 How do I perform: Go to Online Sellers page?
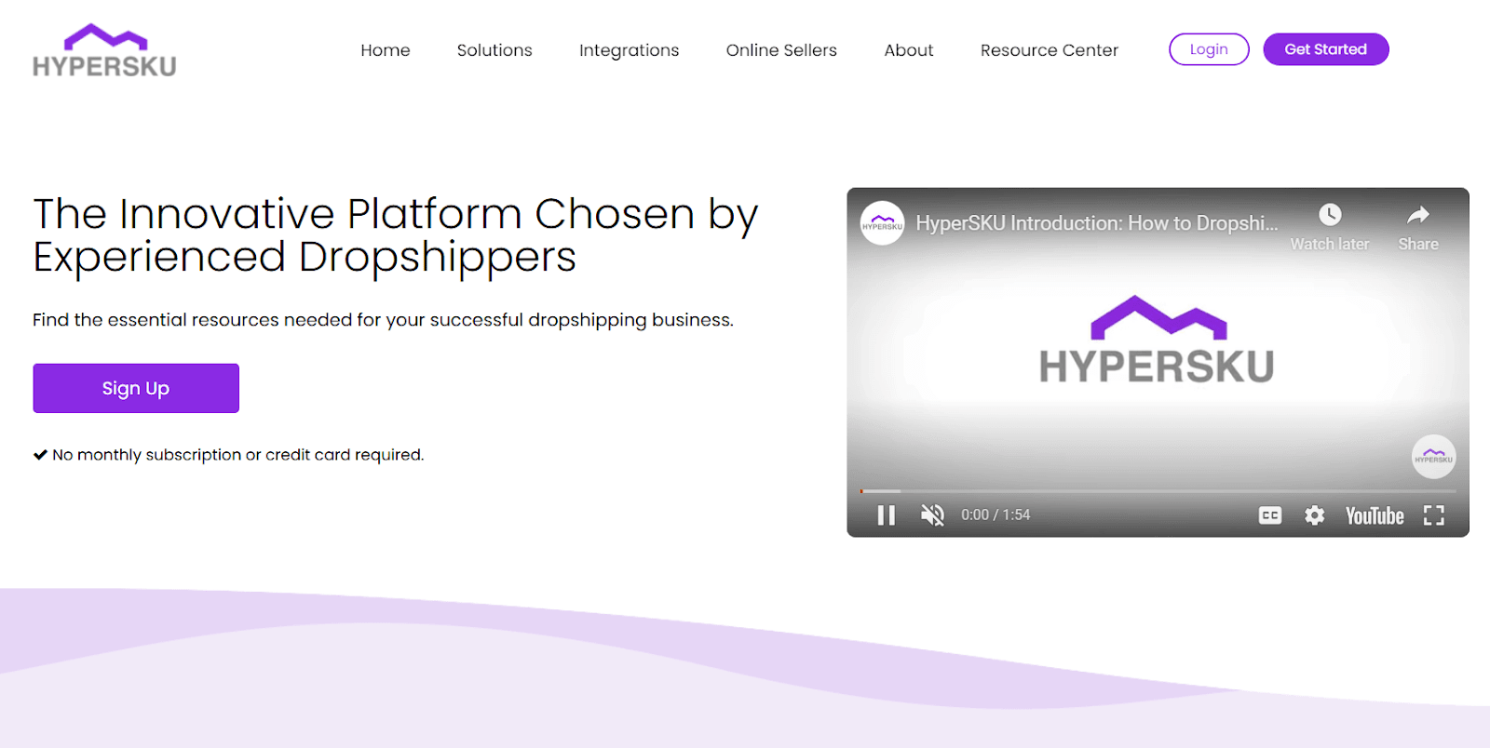coord(781,50)
